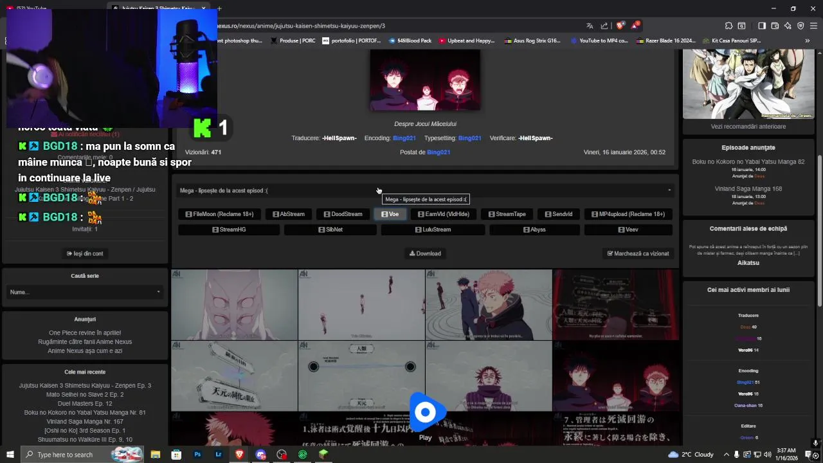The height and width of the screenshot is (463, 823).
Task: Open the browser hamburger menu
Action: click(x=813, y=26)
